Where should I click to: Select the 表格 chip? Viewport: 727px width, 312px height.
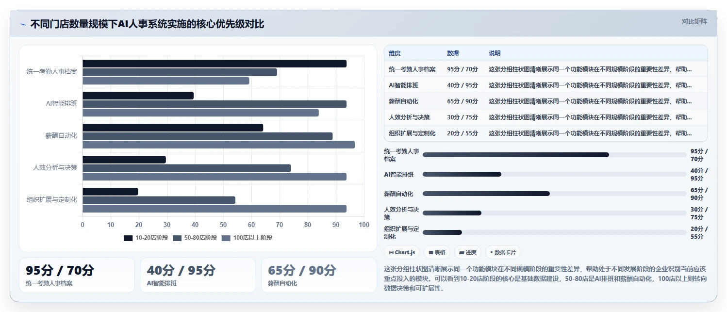tap(437, 252)
